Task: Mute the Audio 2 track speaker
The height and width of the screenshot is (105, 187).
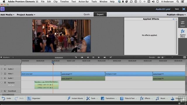Action: pos(5,69)
